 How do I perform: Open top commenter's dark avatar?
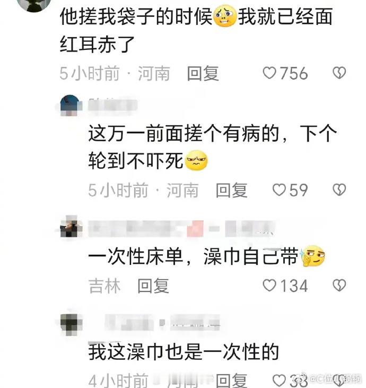[35, 4]
